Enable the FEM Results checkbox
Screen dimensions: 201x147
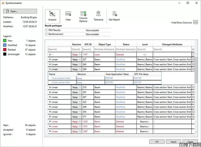[x=47, y=30]
